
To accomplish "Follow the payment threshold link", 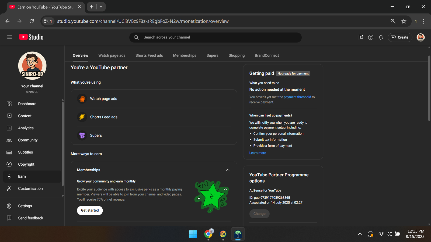I will pyautogui.click(x=297, y=97).
